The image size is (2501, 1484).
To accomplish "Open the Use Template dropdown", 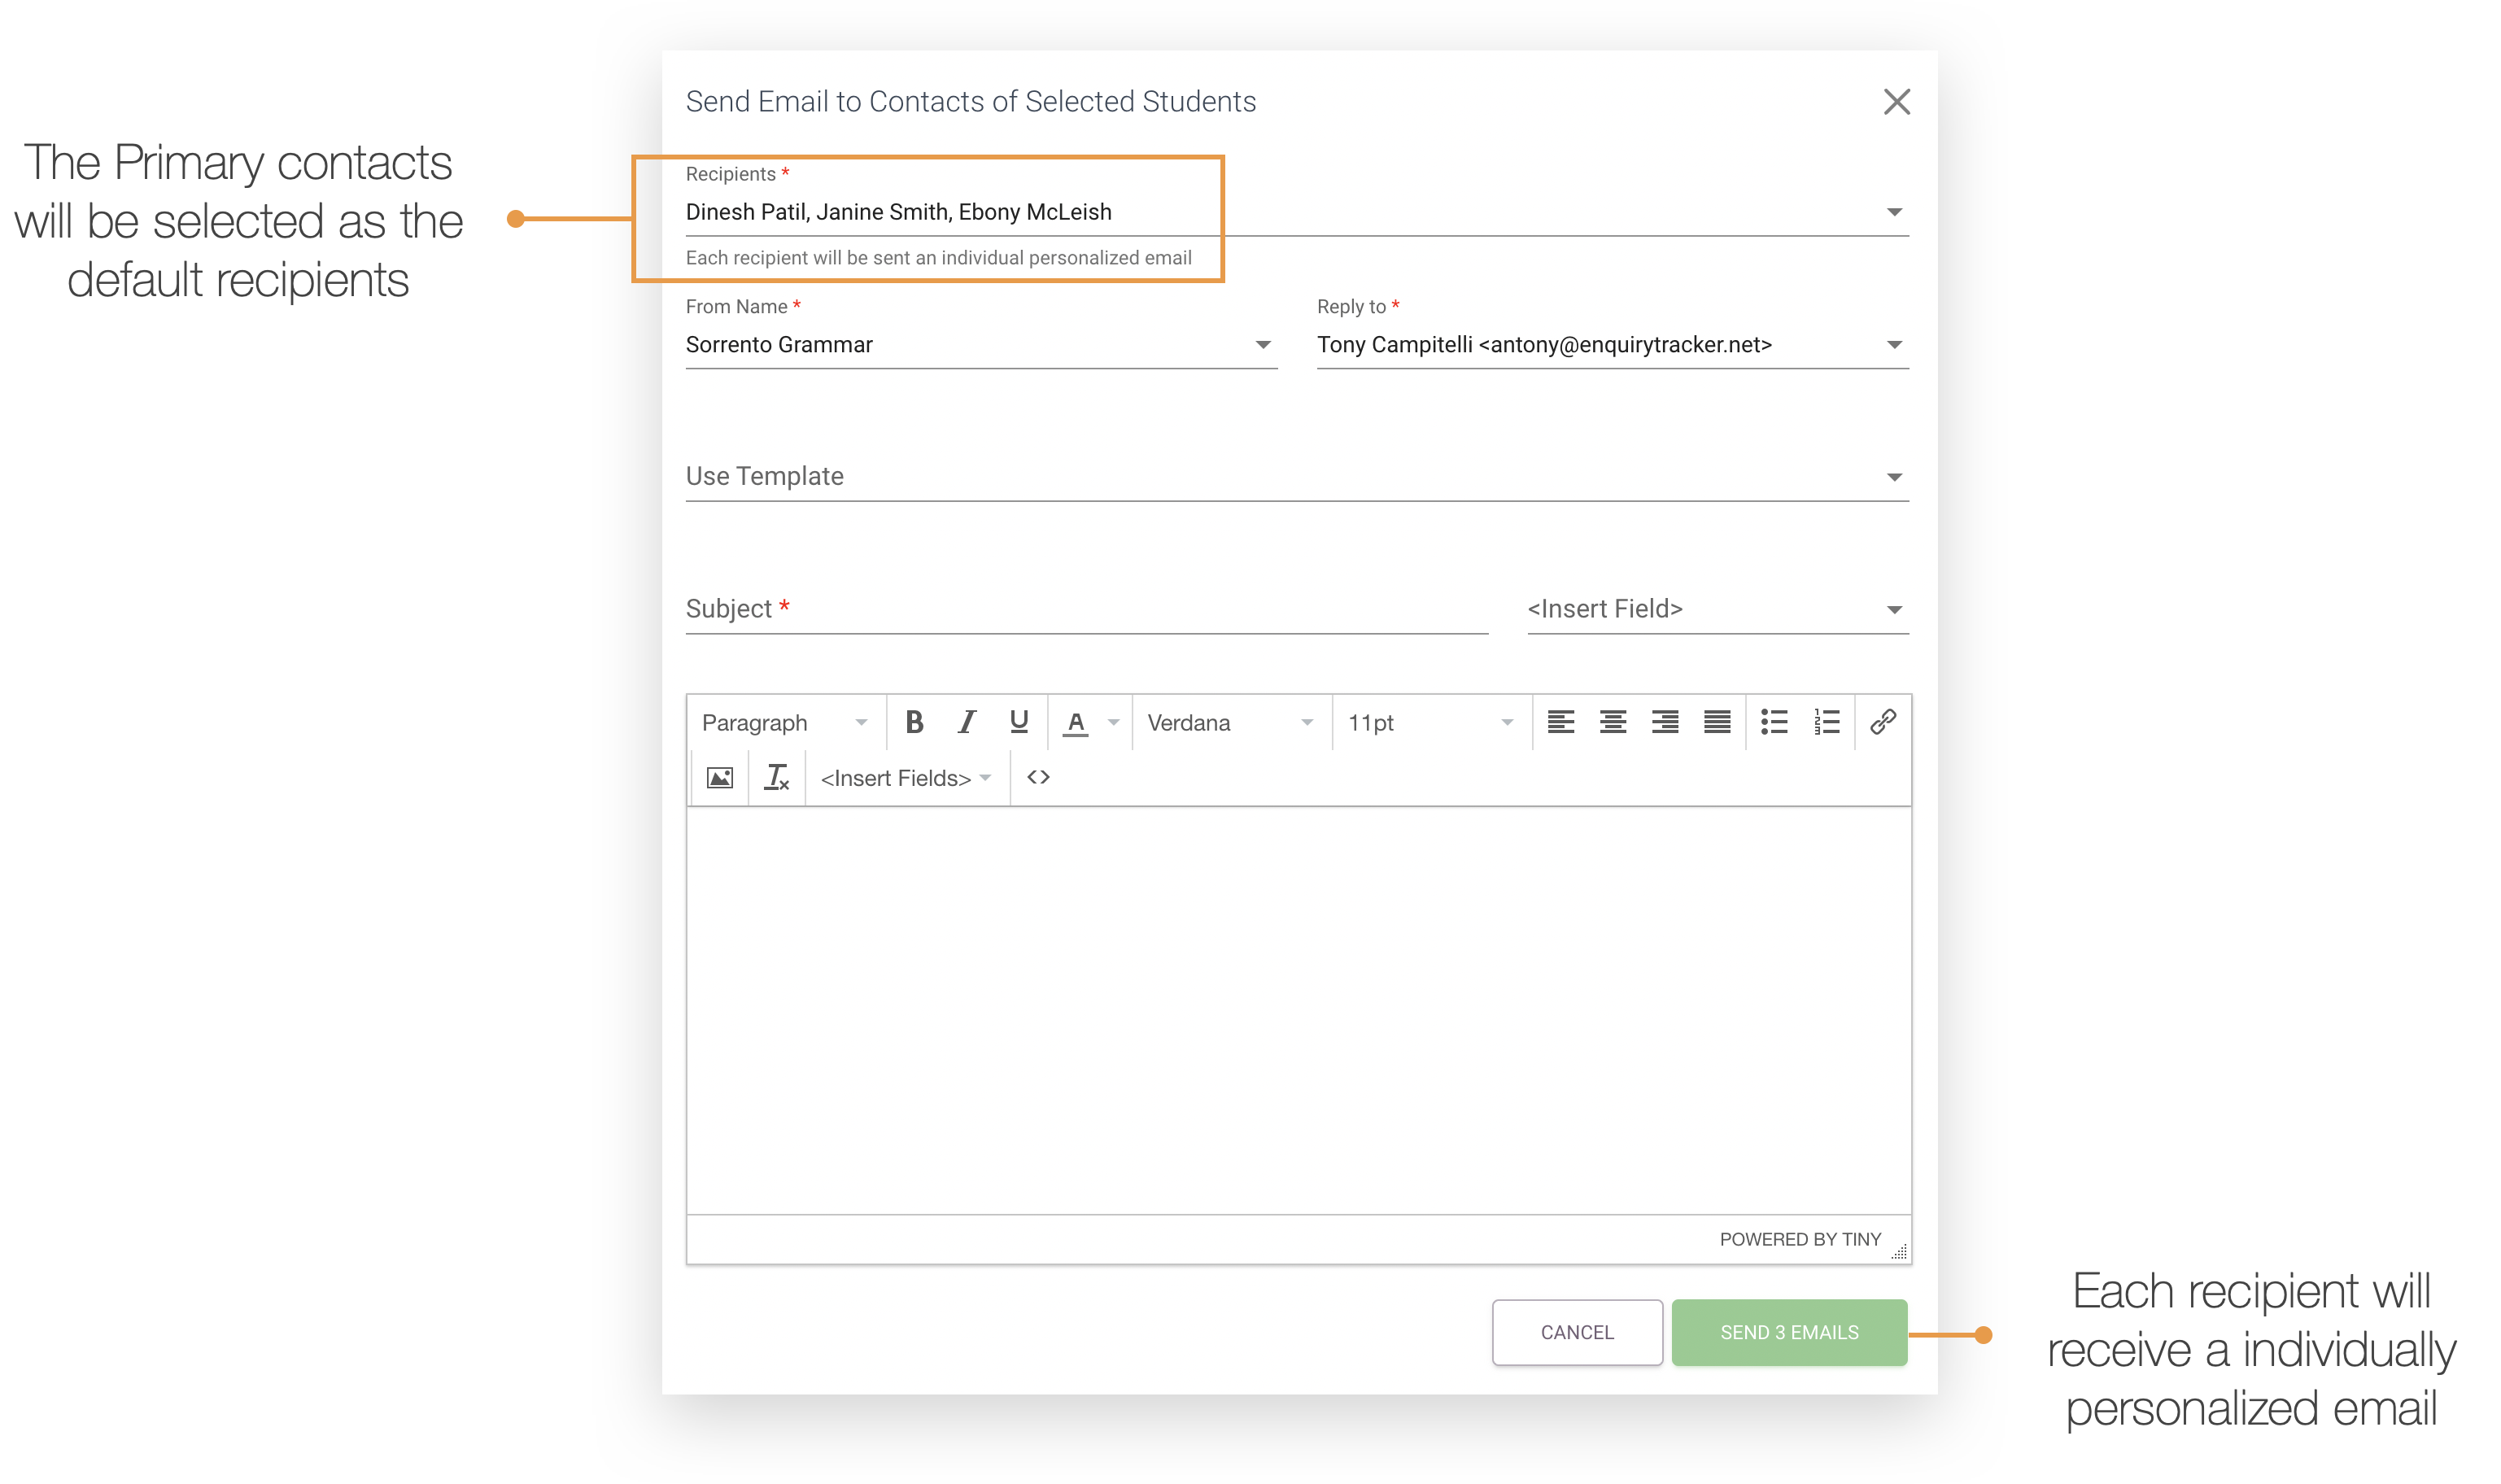I will (1893, 477).
